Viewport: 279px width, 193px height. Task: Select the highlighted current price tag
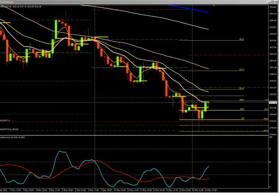[x=273, y=103]
